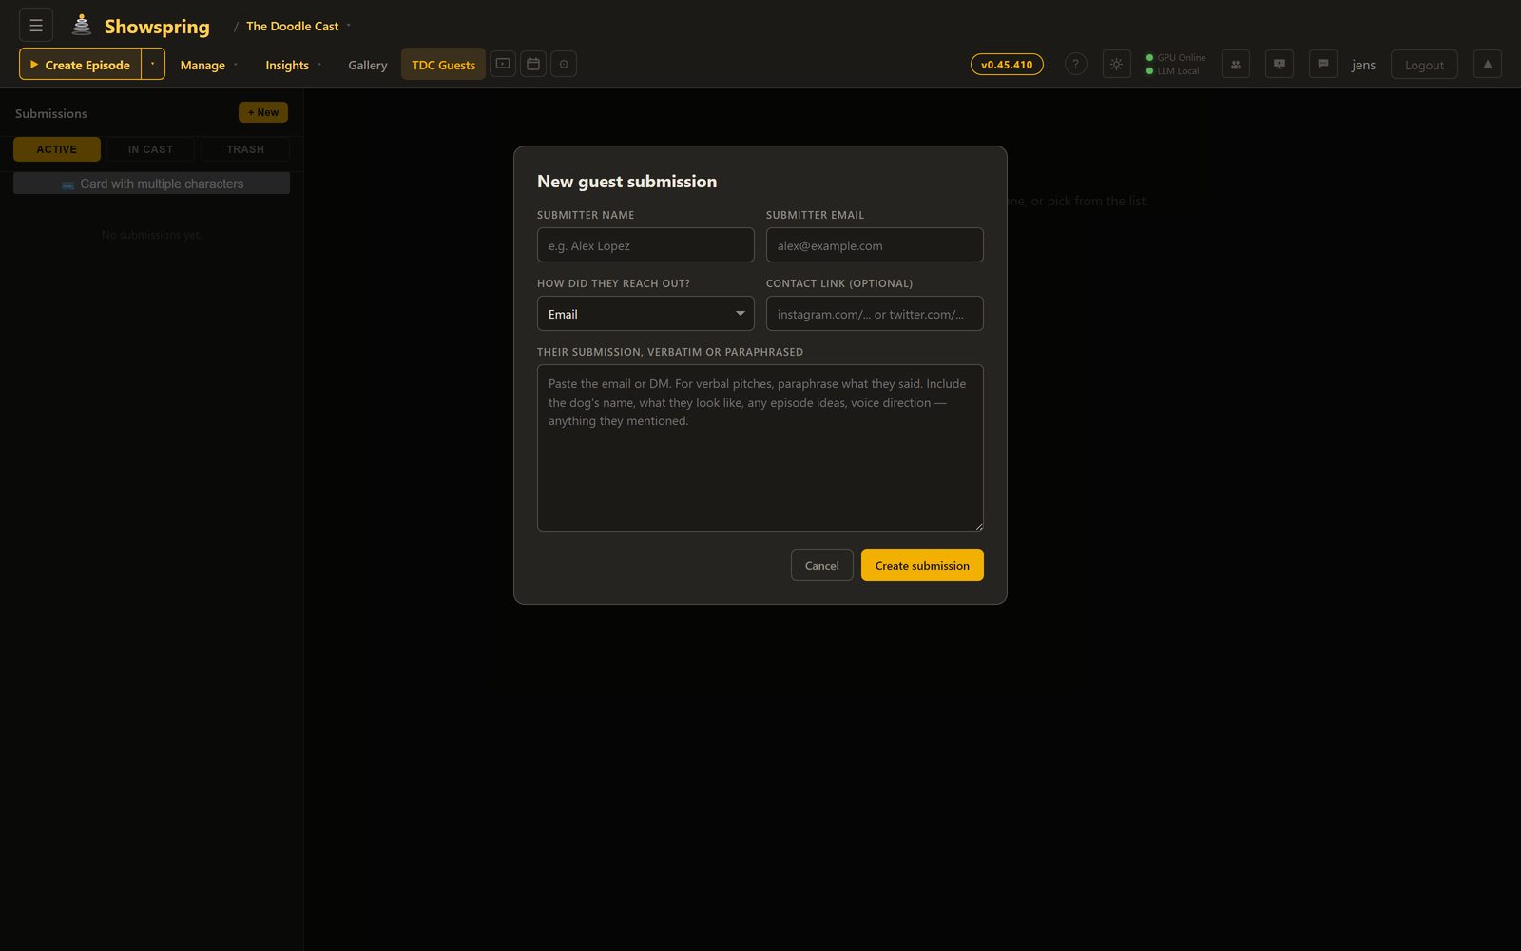The width and height of the screenshot is (1521, 951).
Task: Click the Logout button
Action: pyautogui.click(x=1424, y=65)
